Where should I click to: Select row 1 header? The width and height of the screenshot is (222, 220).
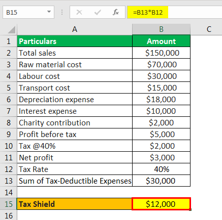click(9, 41)
